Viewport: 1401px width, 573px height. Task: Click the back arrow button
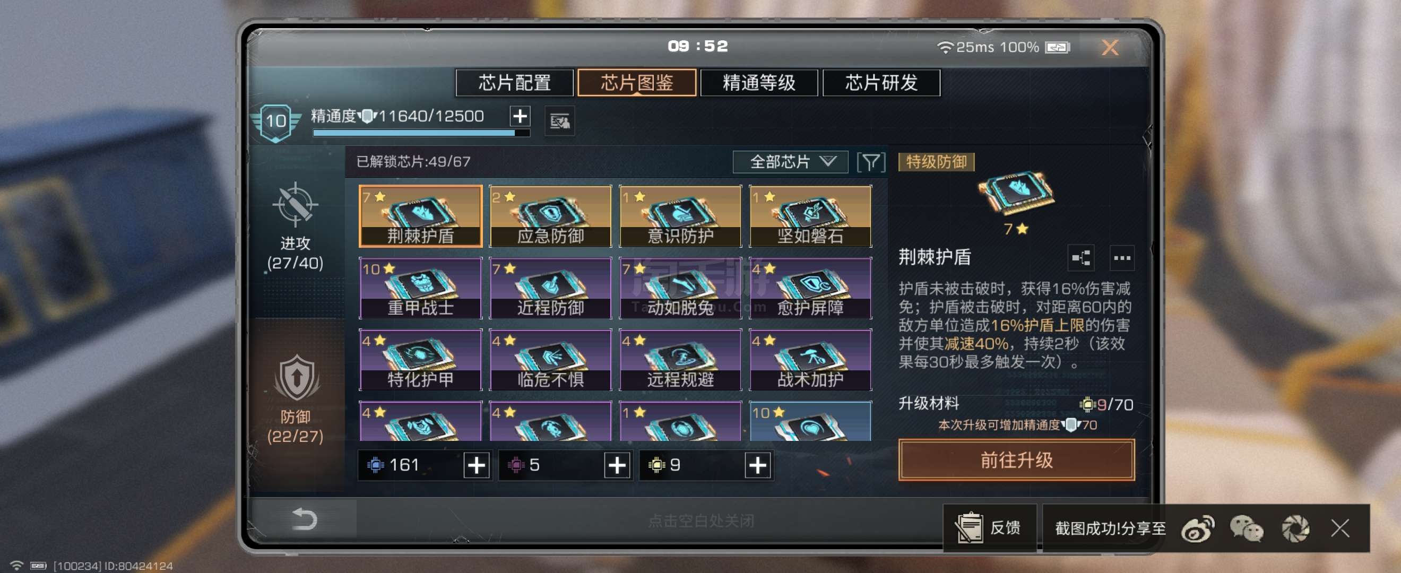click(304, 519)
